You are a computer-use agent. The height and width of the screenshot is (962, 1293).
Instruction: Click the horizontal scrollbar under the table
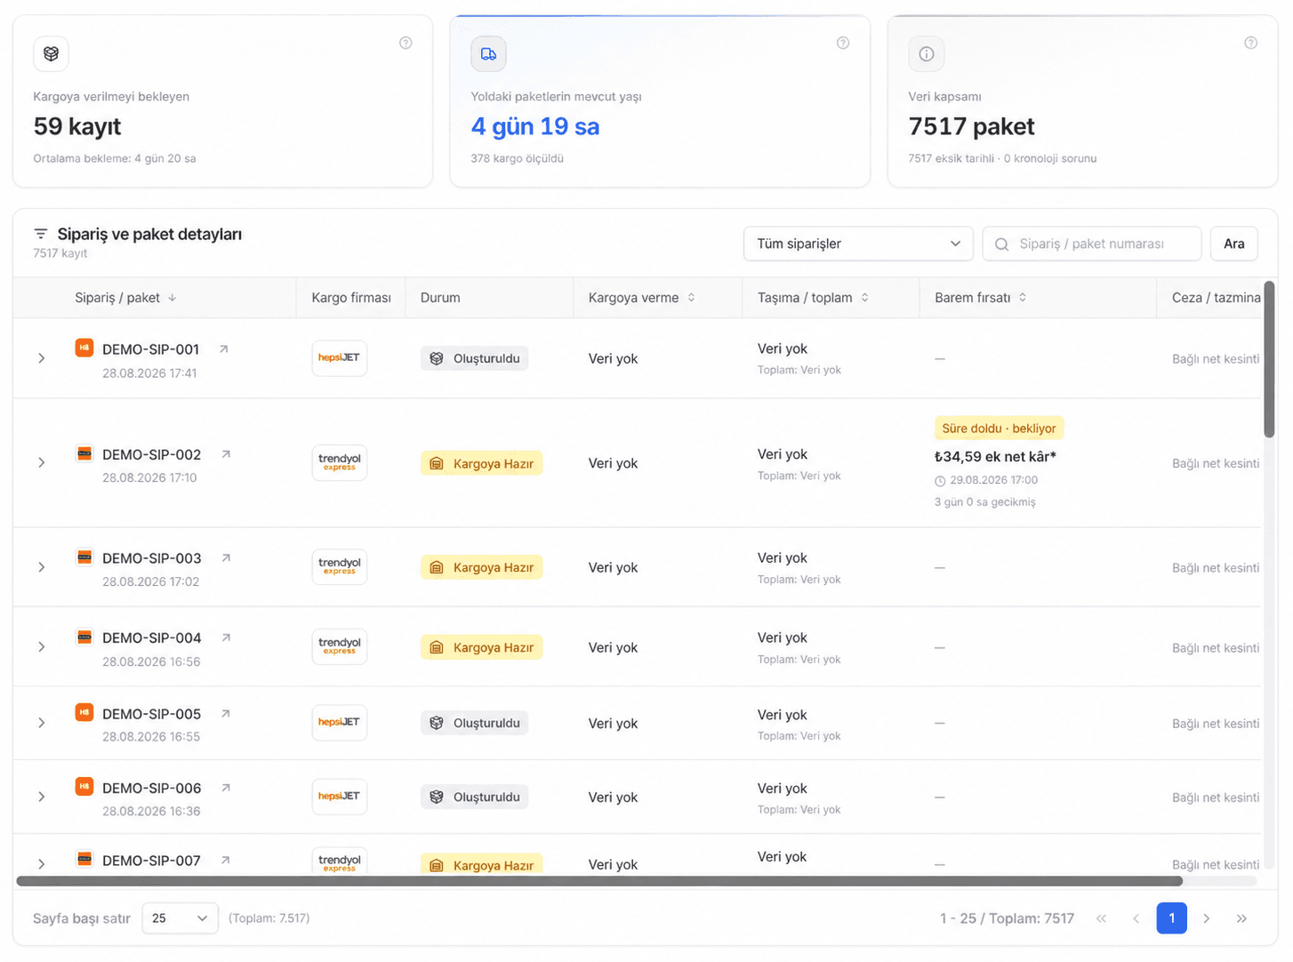pos(599,881)
